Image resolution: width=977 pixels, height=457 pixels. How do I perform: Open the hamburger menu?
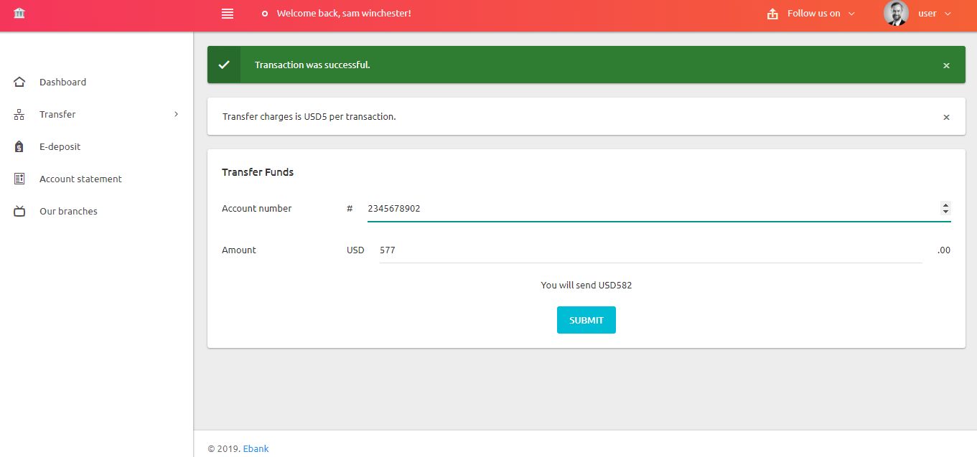[x=227, y=13]
